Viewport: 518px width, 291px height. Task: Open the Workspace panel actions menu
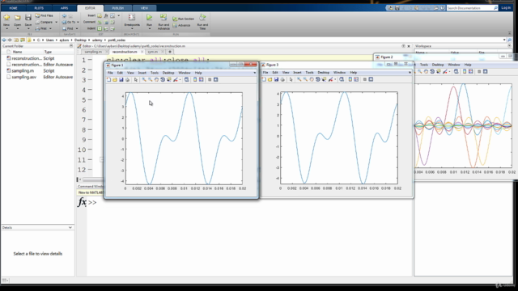[x=509, y=46]
